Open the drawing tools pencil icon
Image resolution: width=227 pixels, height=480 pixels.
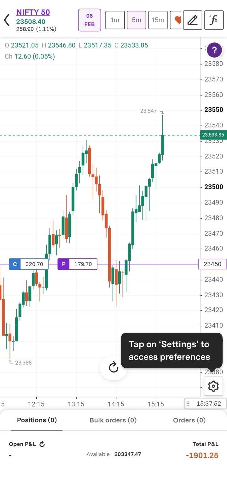tap(192, 20)
